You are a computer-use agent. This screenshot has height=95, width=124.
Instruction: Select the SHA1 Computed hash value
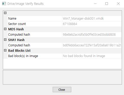[92, 45]
